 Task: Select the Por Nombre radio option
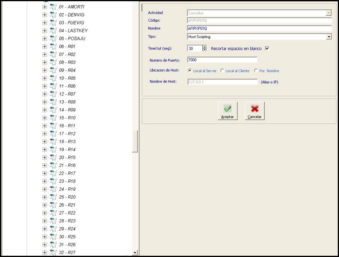click(256, 71)
